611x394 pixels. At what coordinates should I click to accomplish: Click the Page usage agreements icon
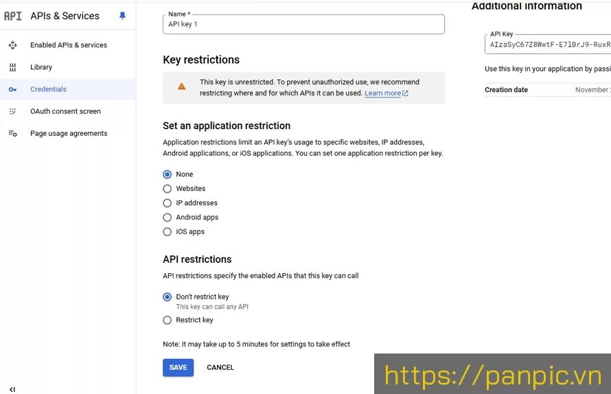tap(12, 134)
